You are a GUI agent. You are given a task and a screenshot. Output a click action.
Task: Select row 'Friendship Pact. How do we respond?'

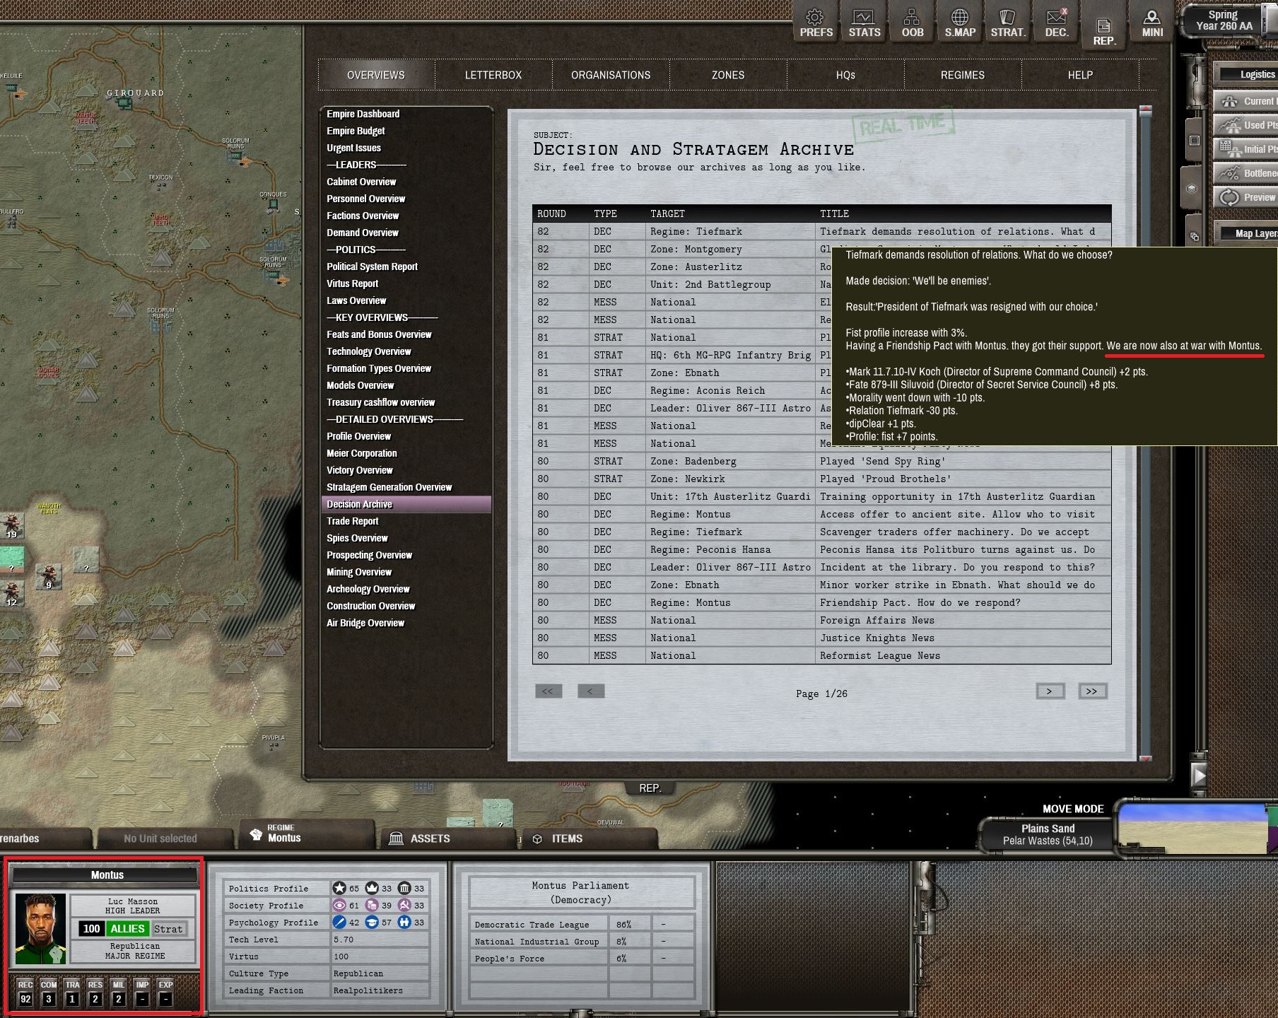(x=821, y=602)
